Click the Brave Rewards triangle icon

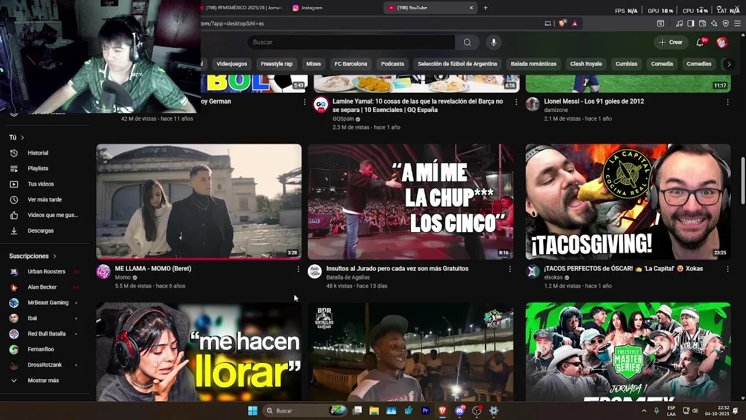(575, 23)
